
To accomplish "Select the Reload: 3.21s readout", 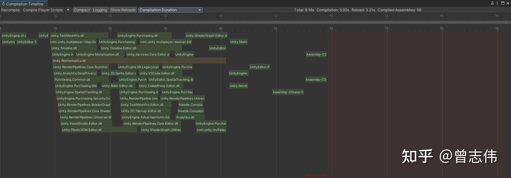I will coord(363,10).
